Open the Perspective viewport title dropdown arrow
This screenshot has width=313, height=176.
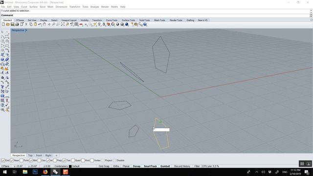[26, 30]
